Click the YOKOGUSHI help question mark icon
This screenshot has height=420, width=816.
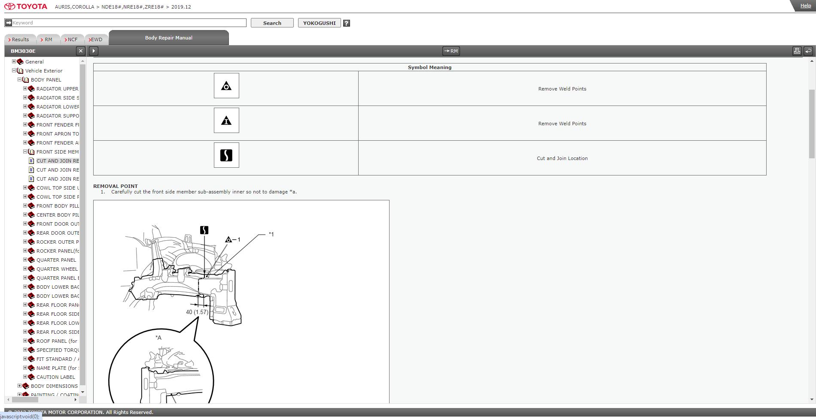pyautogui.click(x=347, y=23)
